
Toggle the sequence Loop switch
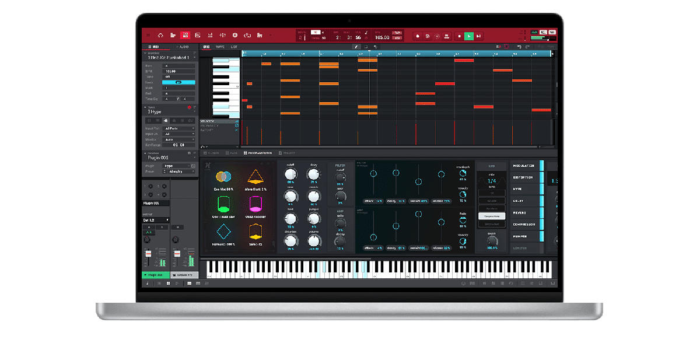click(178, 82)
